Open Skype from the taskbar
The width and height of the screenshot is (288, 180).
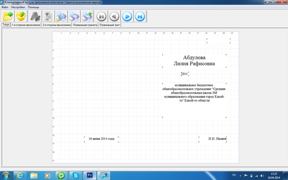(75, 175)
